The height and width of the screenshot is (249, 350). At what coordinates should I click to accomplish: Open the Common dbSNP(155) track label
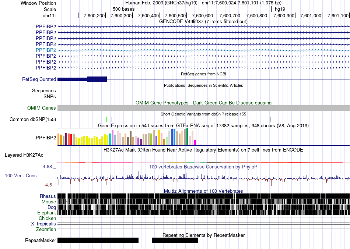point(33,119)
